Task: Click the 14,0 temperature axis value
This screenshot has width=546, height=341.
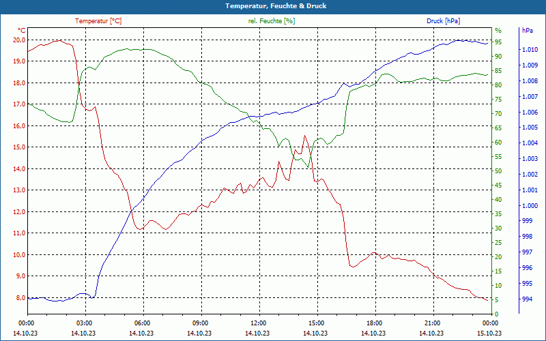Action: coord(20,168)
